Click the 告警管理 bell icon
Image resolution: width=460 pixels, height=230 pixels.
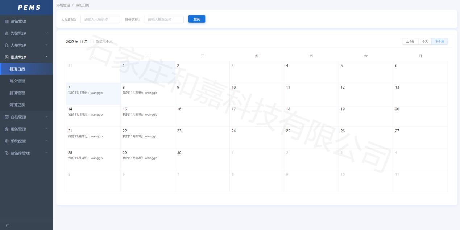click(x=7, y=33)
